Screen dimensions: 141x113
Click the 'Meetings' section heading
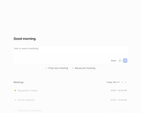(x=19, y=82)
